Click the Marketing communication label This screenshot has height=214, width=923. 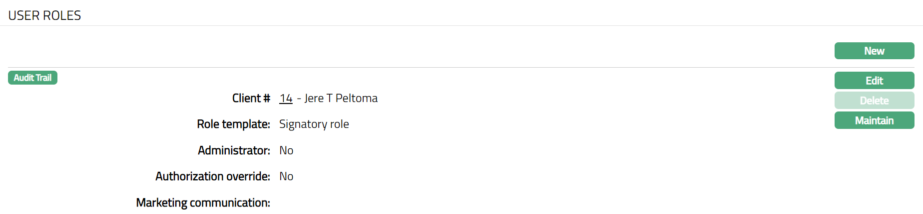203,203
